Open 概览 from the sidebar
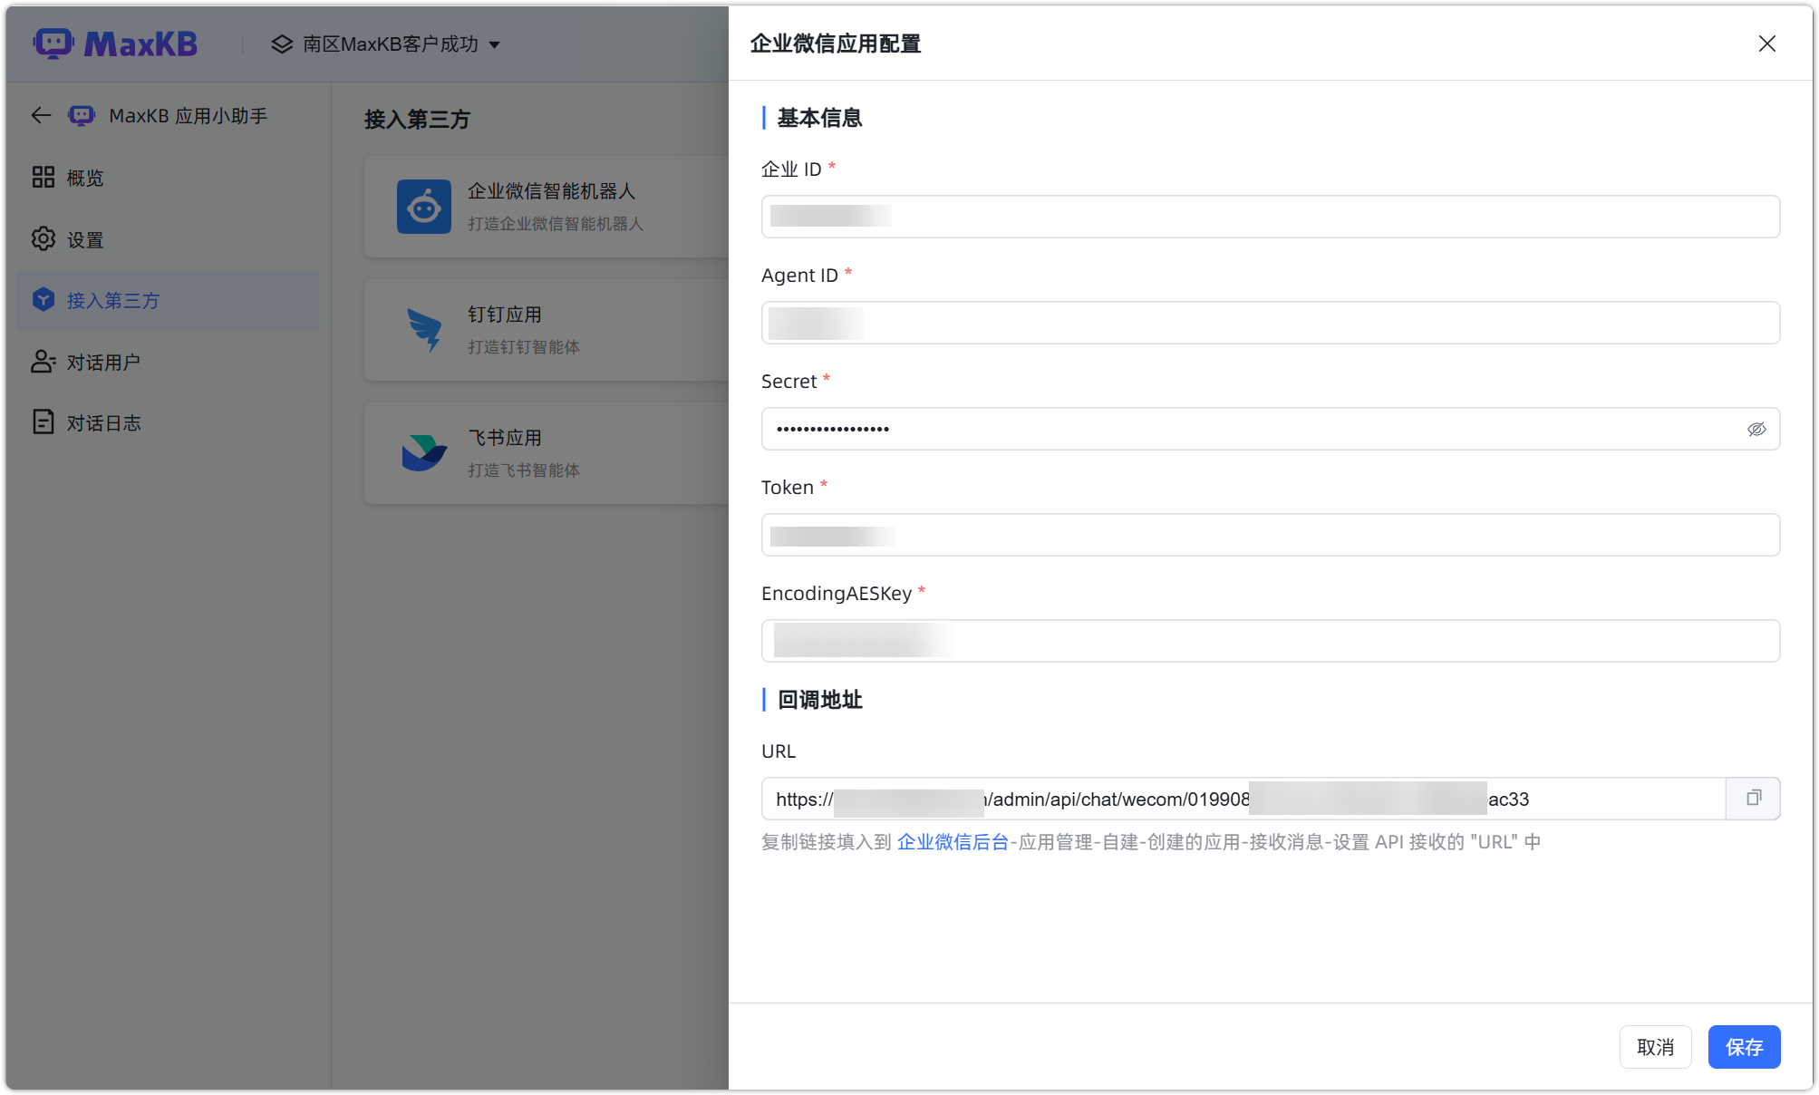Image resolution: width=1819 pixels, height=1095 pixels. 83,178
